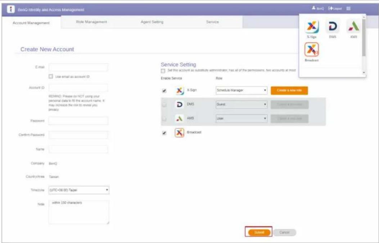Click the Create New Account heading
Screen dimensions: 379x243
[47, 49]
